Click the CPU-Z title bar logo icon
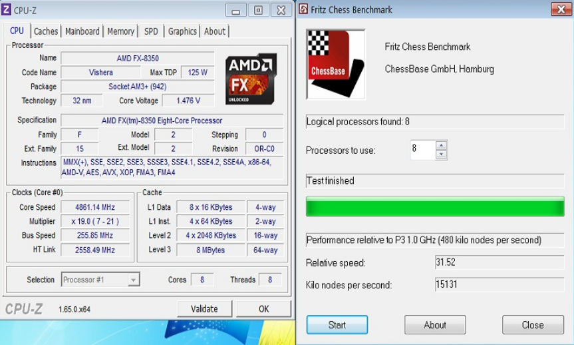Viewport: 574px width, 345px height. pos(6,9)
